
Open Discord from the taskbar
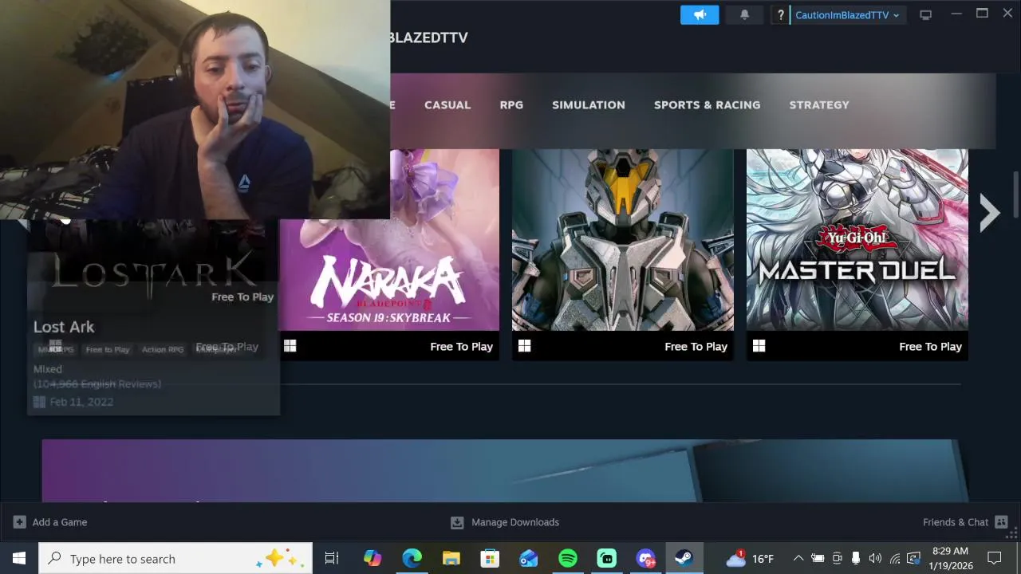[x=646, y=558]
